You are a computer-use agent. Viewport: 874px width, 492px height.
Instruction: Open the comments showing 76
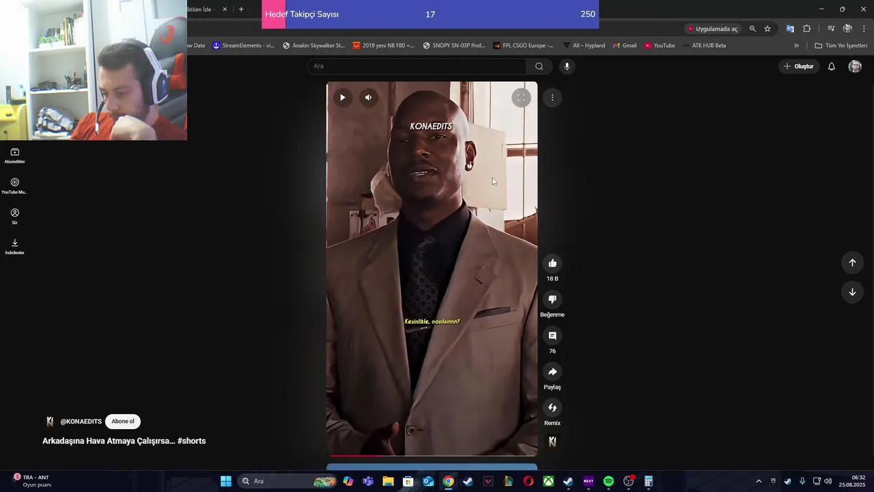pos(552,336)
